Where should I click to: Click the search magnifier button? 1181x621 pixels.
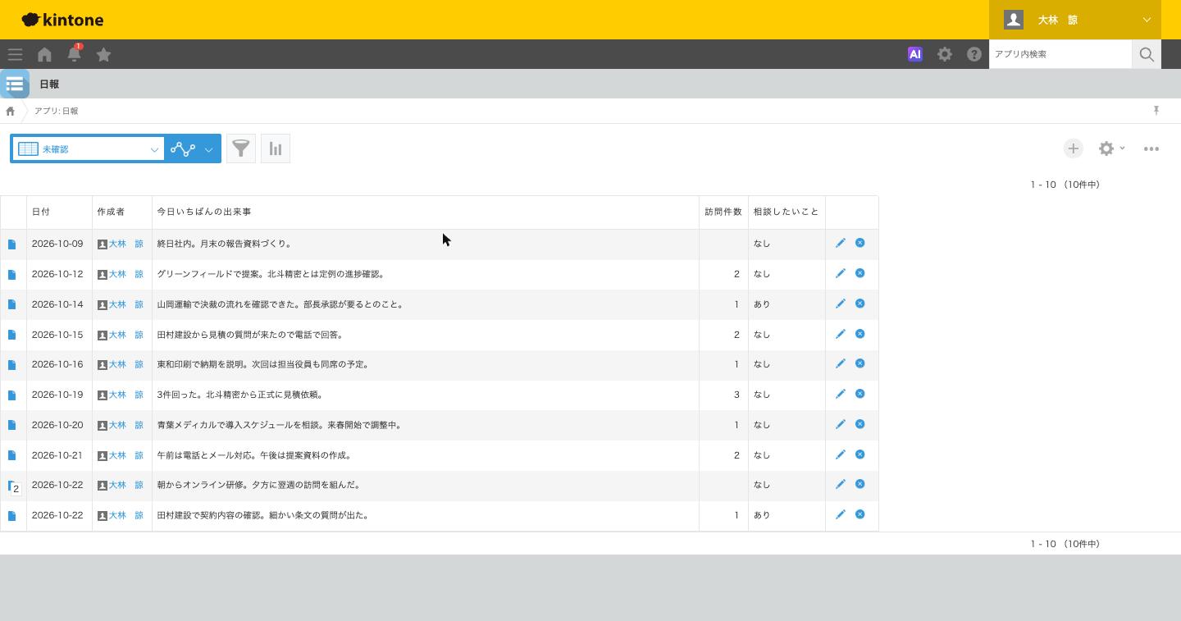[x=1147, y=54]
